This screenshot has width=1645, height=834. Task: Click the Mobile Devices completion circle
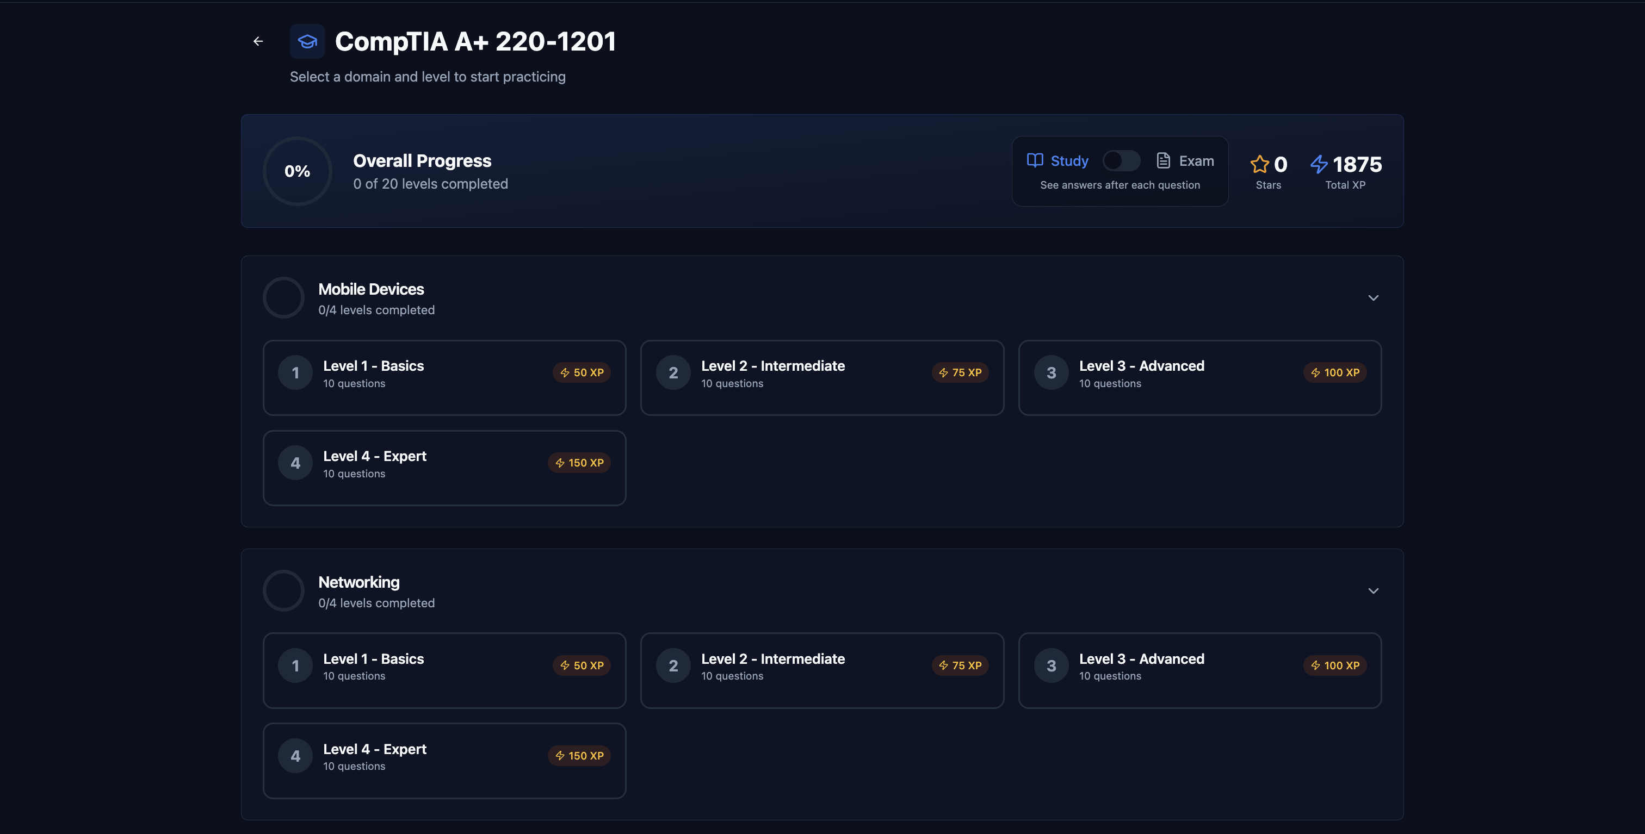pos(283,297)
